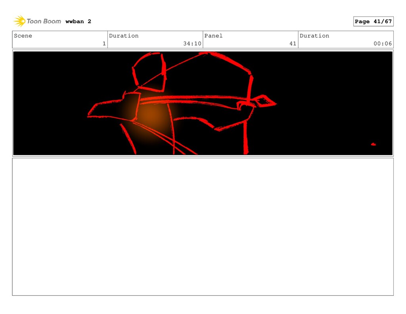Click the 'Page 41/67' page indicator box

[x=373, y=21]
